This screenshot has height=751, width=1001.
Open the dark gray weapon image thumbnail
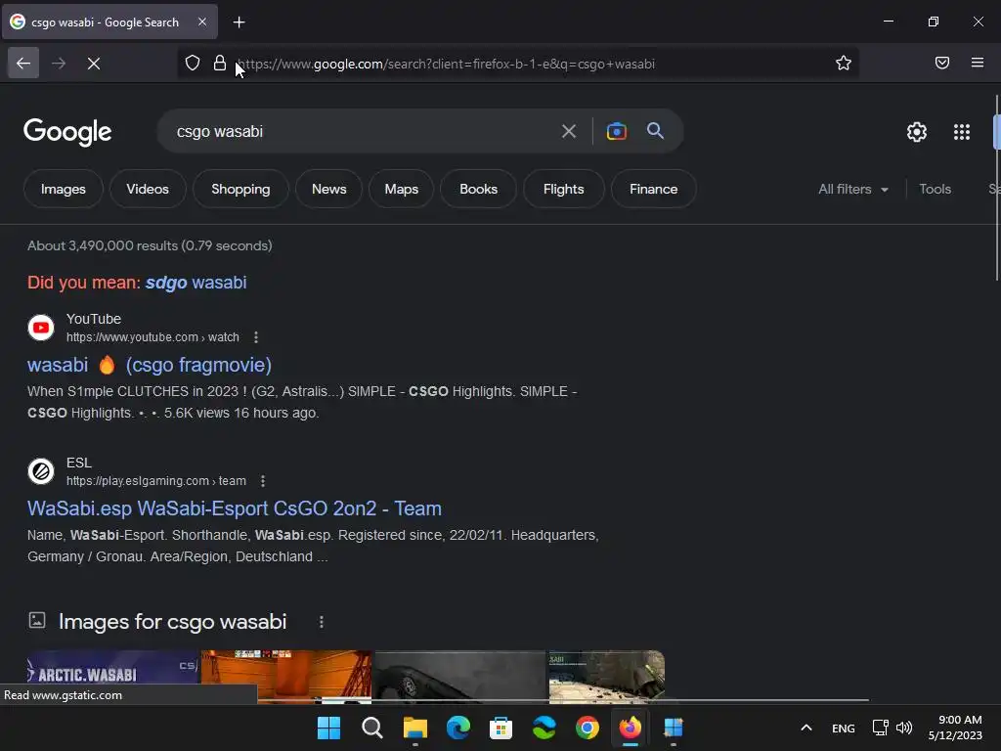point(460,675)
